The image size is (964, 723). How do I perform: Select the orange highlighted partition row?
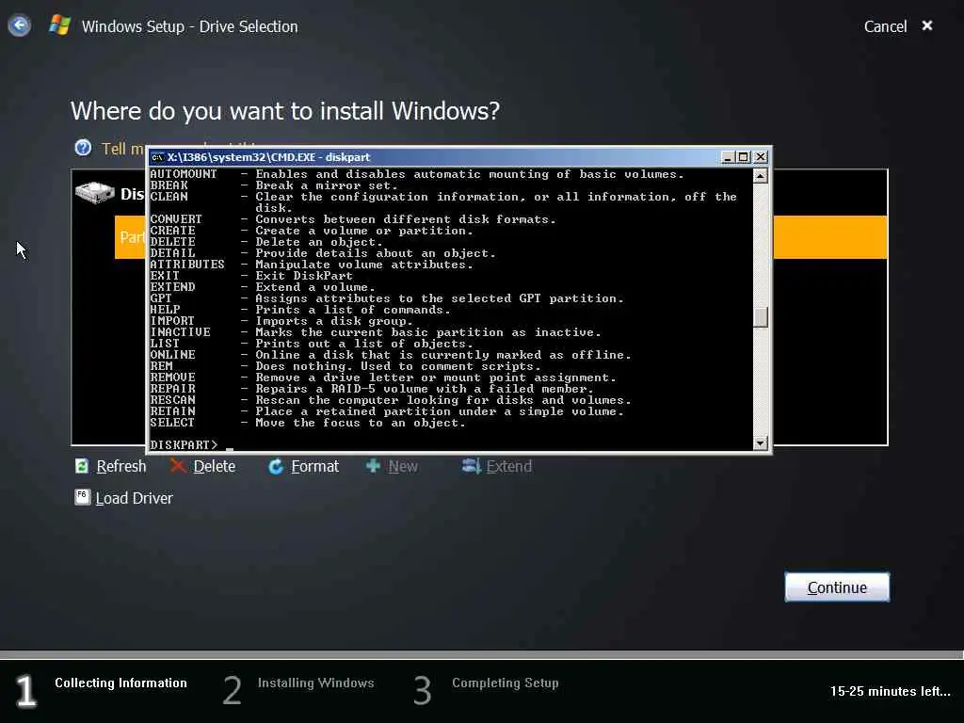pos(830,237)
